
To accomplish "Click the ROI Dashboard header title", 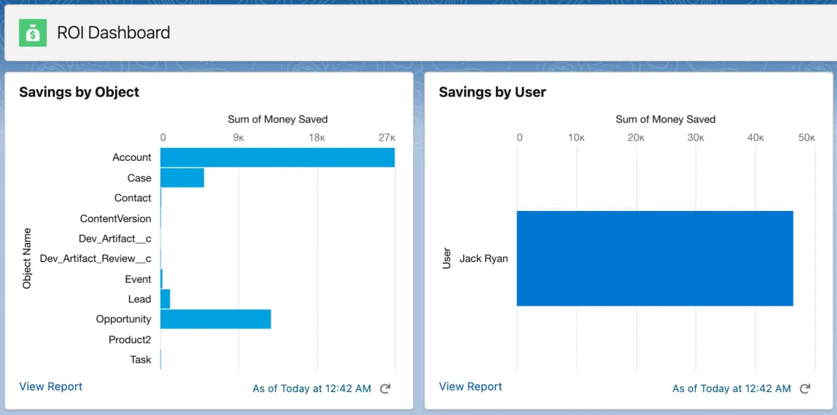I will point(114,33).
